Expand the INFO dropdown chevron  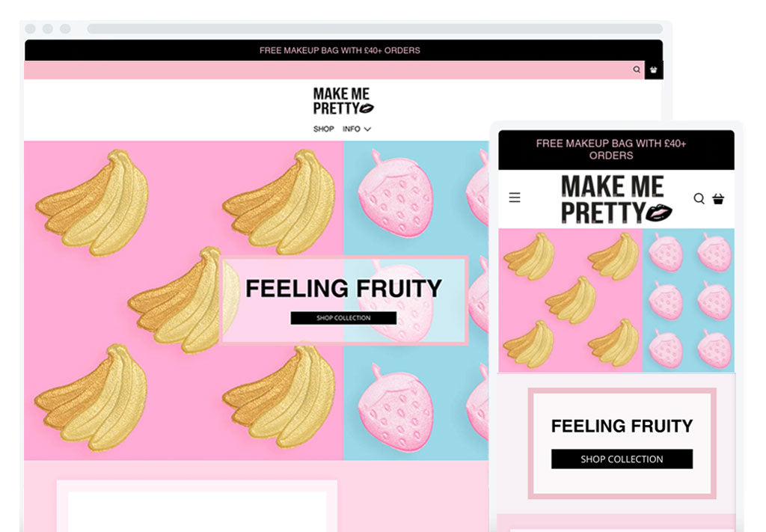367,129
